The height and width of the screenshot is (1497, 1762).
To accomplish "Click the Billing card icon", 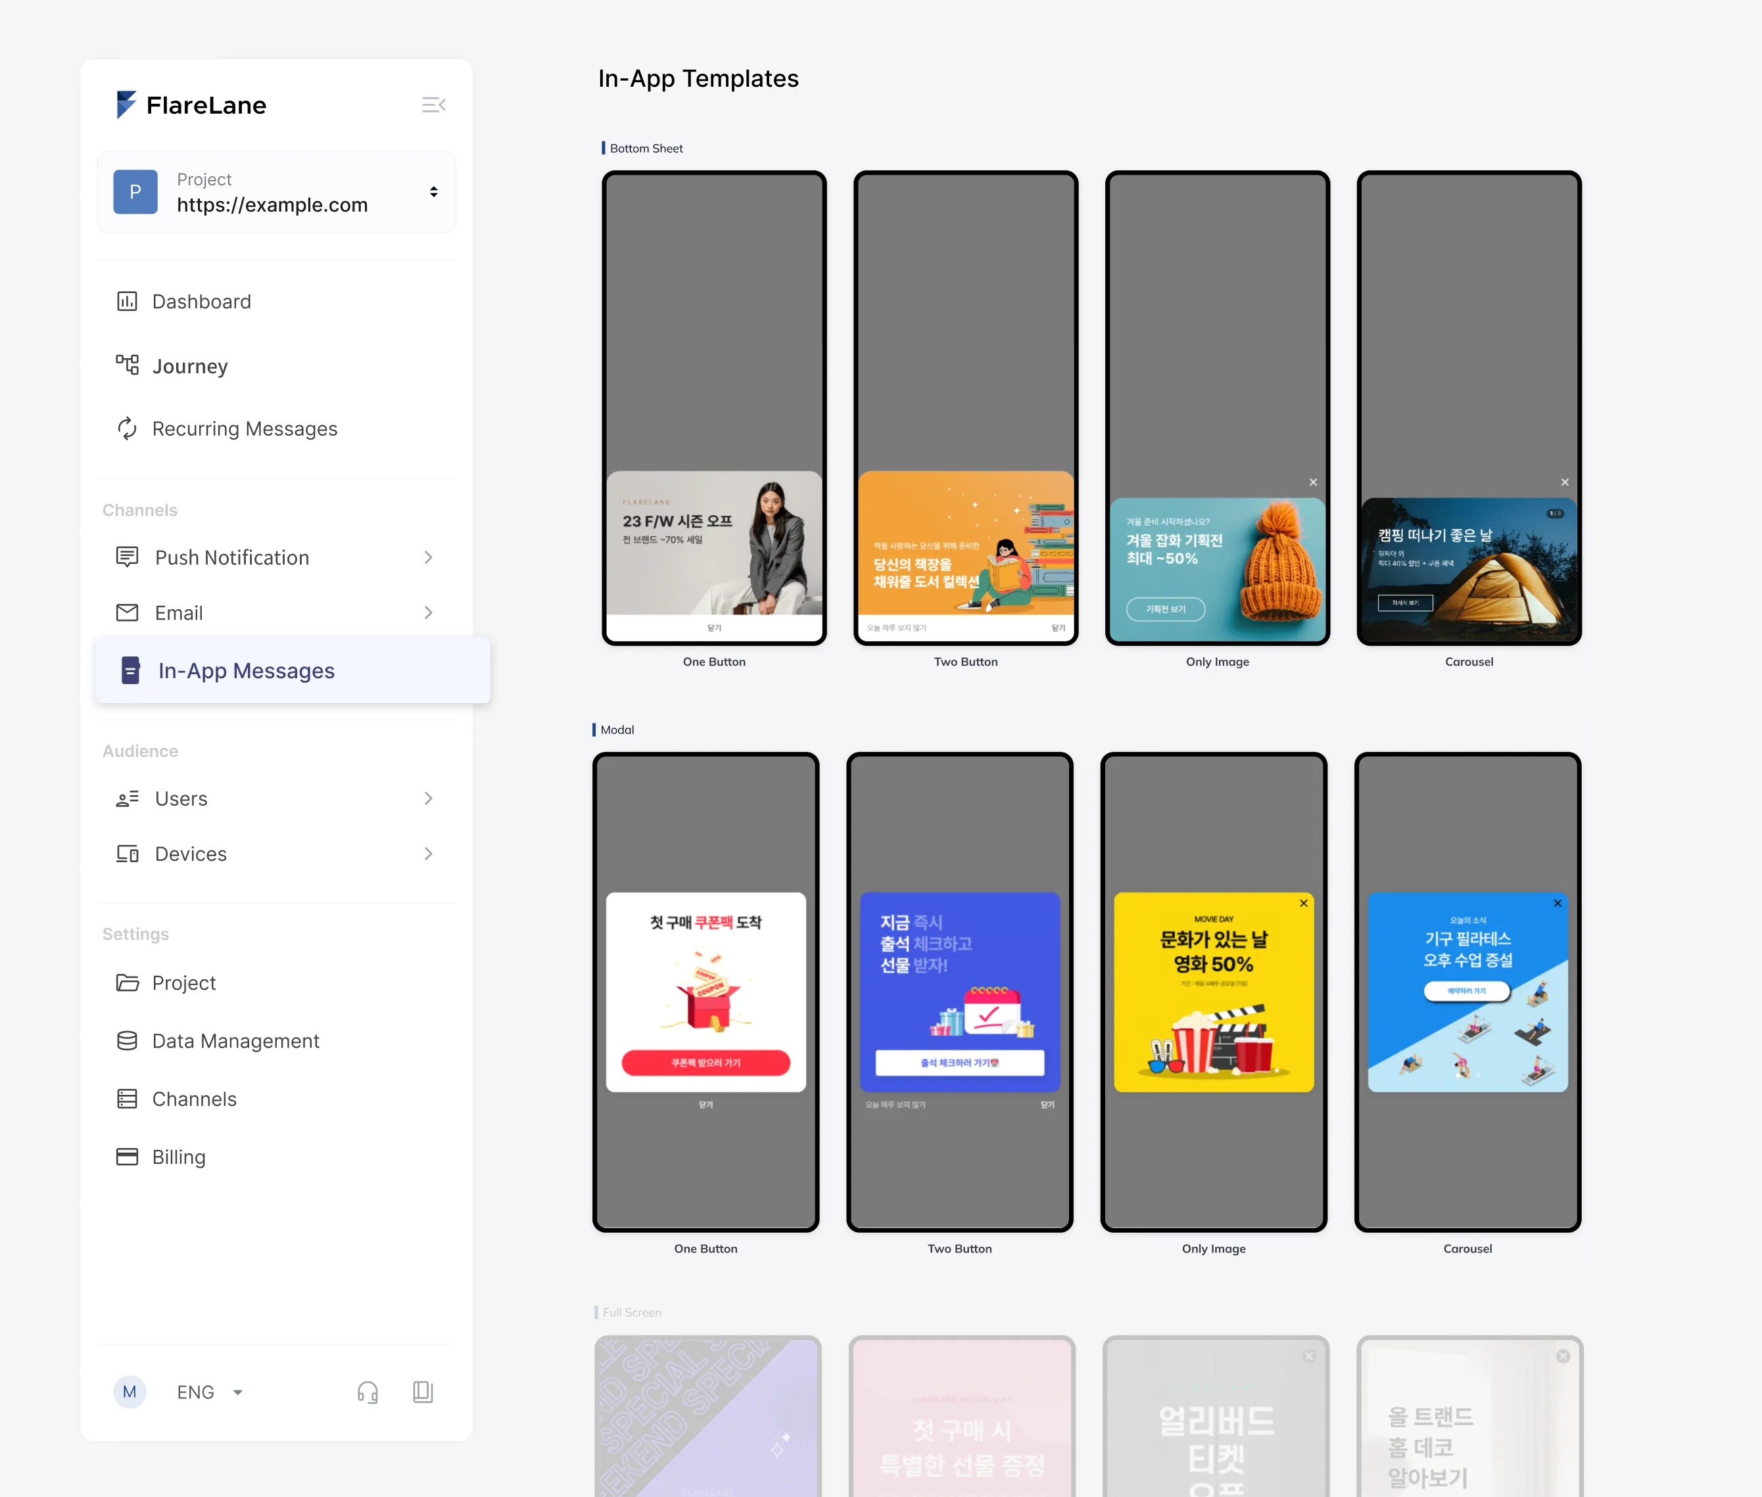I will [x=128, y=1157].
